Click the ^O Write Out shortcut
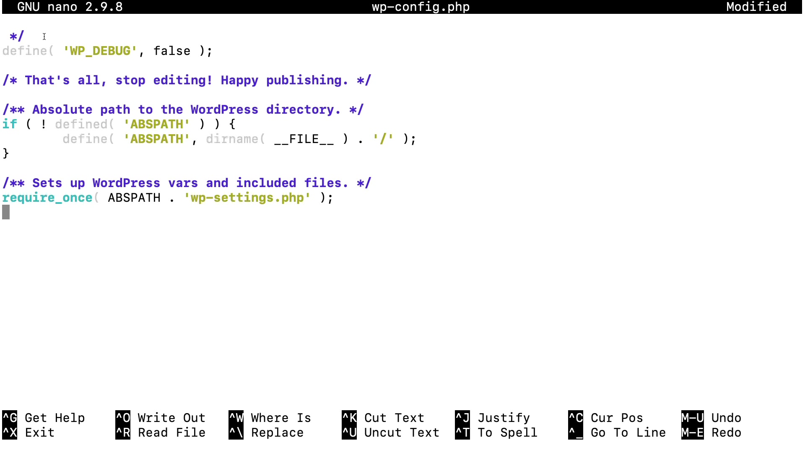This screenshot has height=453, width=805. (x=161, y=418)
